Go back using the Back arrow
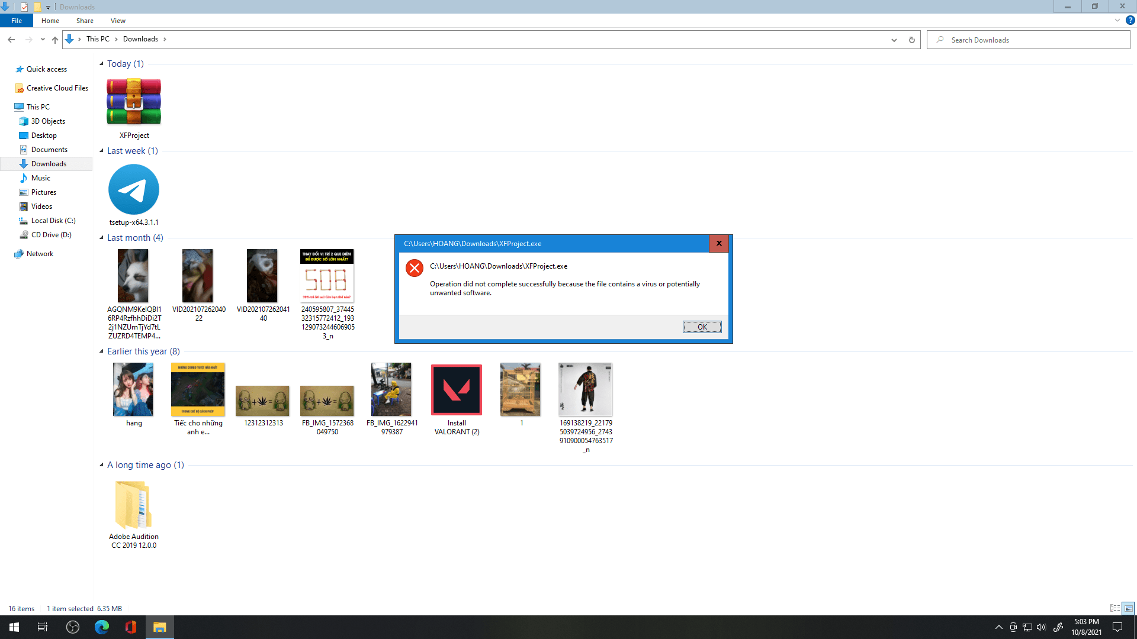 [11, 40]
